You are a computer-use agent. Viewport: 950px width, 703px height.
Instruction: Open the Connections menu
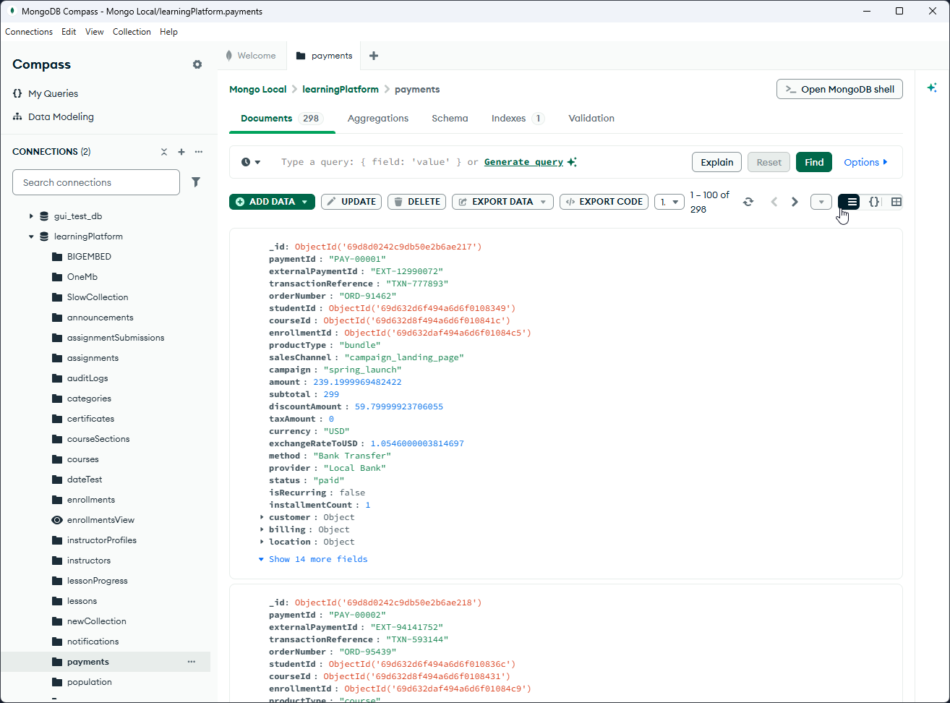(x=29, y=32)
